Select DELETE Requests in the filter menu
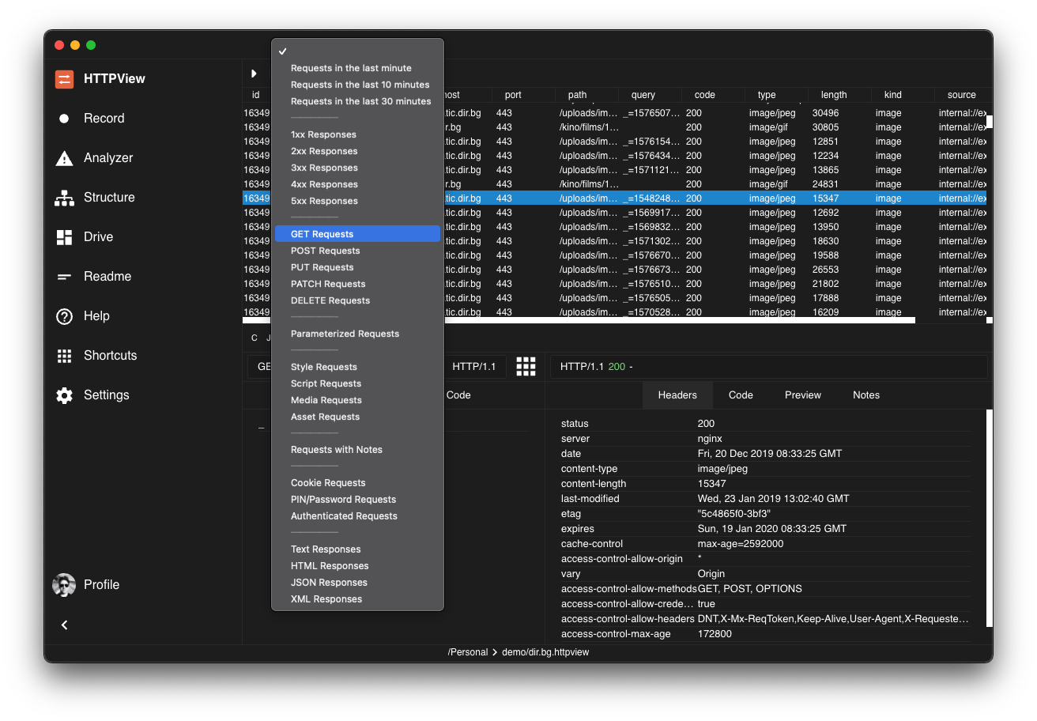The width and height of the screenshot is (1037, 721). click(x=357, y=300)
